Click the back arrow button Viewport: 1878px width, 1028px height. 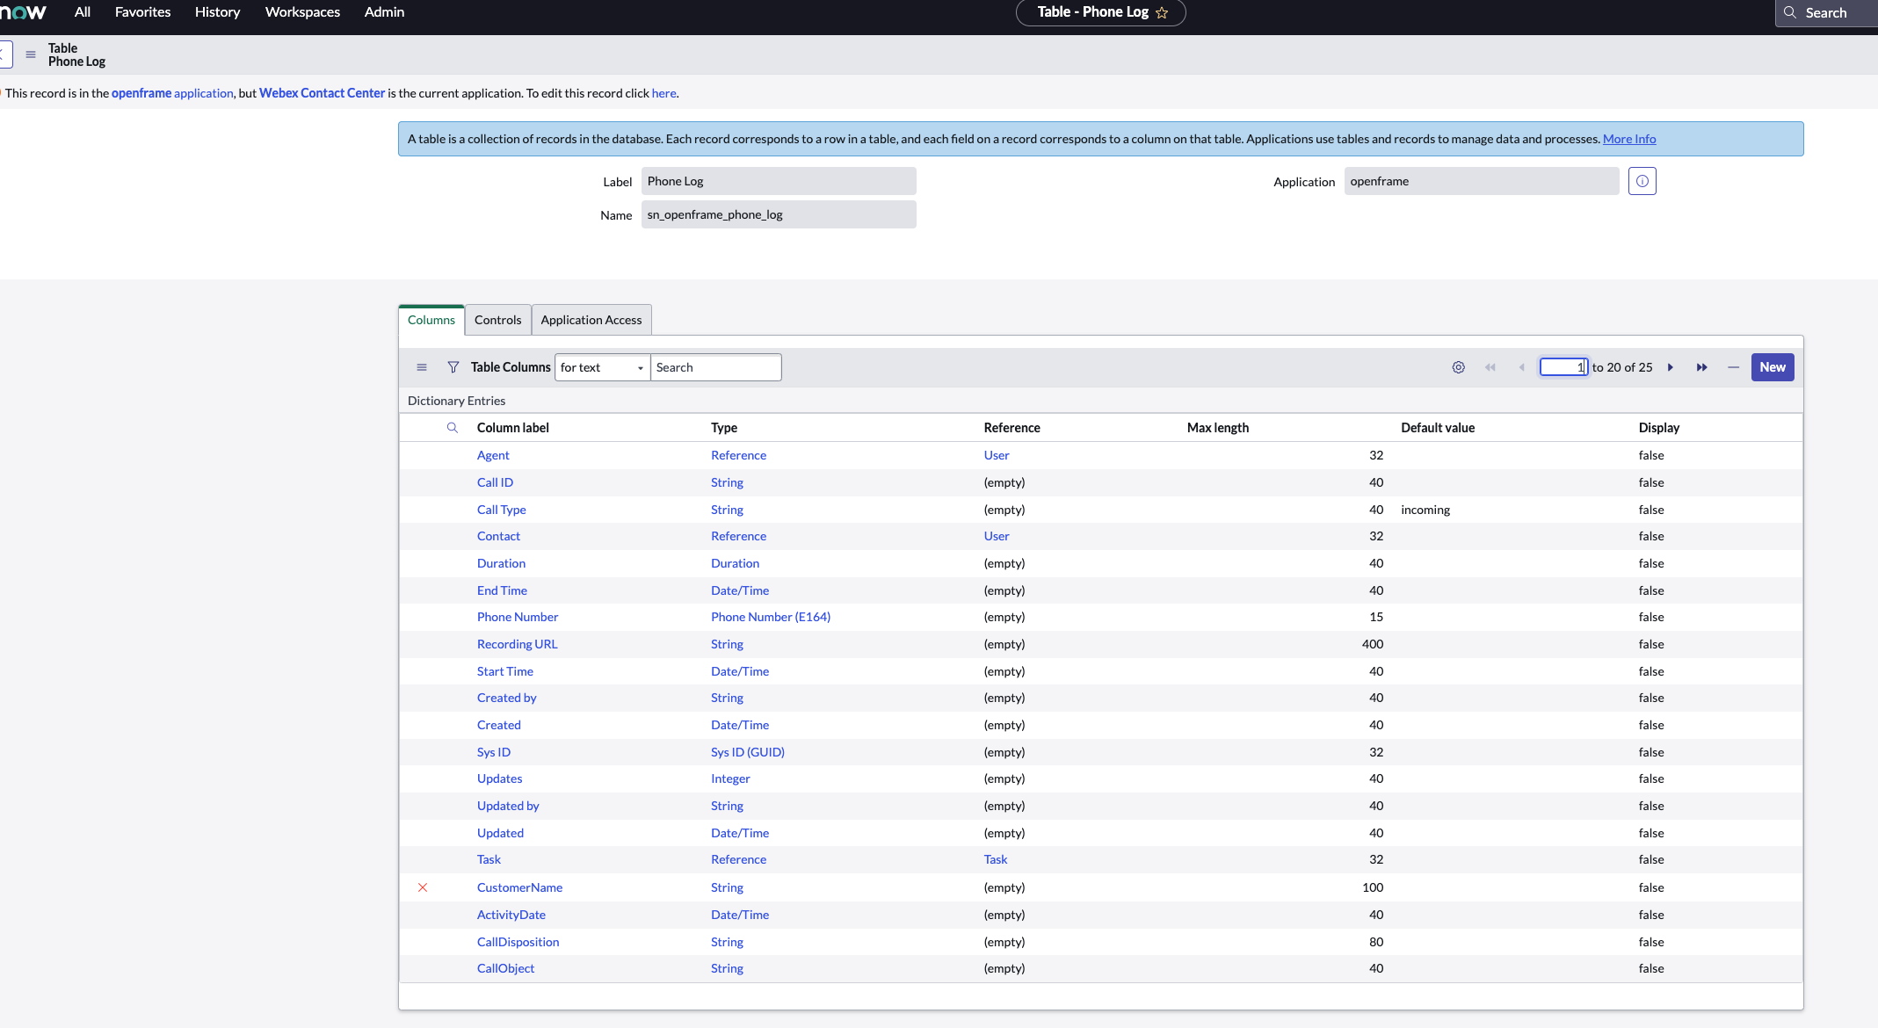(4, 54)
